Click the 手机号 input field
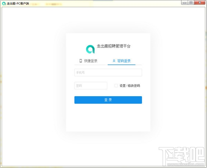The height and width of the screenshot is (168, 207). click(108, 72)
